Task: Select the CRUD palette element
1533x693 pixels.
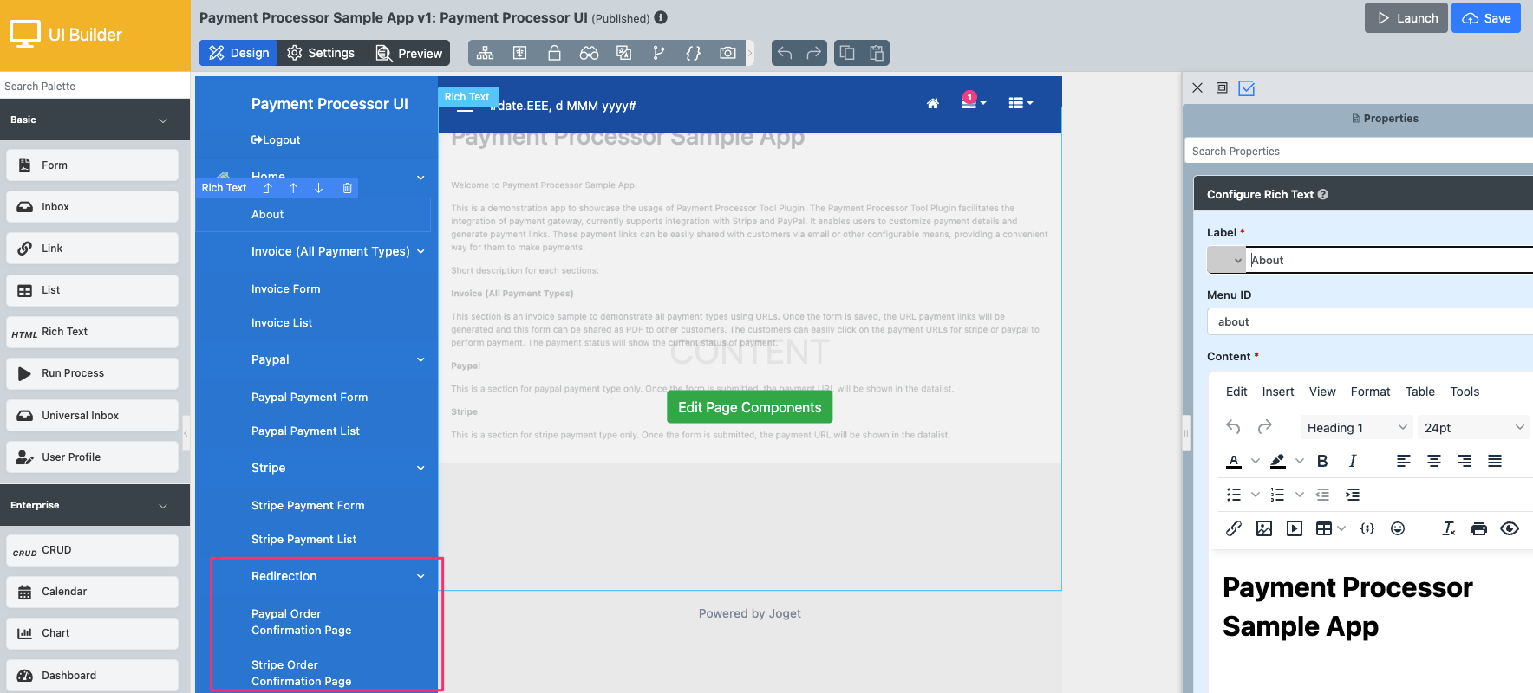Action: [92, 550]
